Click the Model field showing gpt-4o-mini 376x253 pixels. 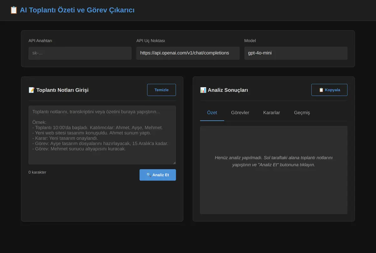click(296, 53)
